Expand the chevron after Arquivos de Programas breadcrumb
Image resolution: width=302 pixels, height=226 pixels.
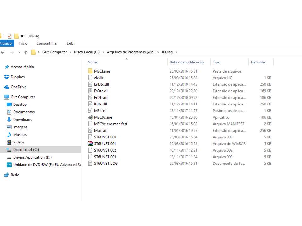click(x=158, y=52)
